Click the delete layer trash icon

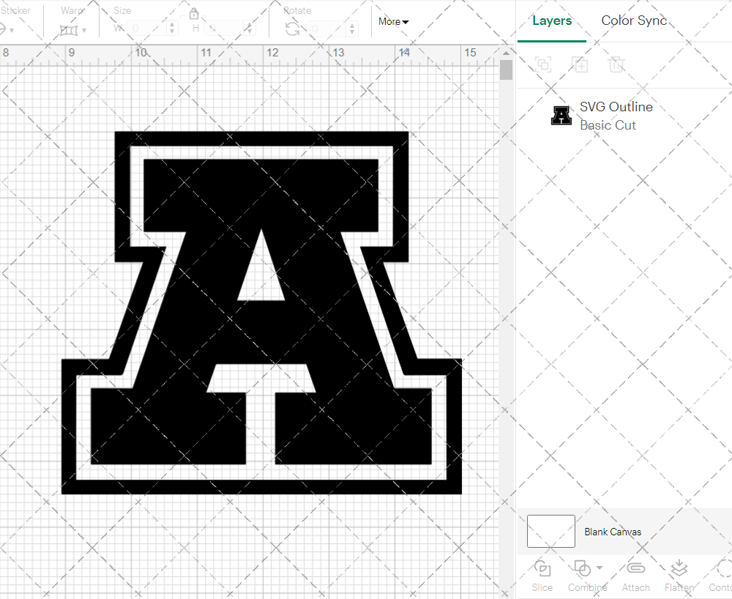coord(617,64)
